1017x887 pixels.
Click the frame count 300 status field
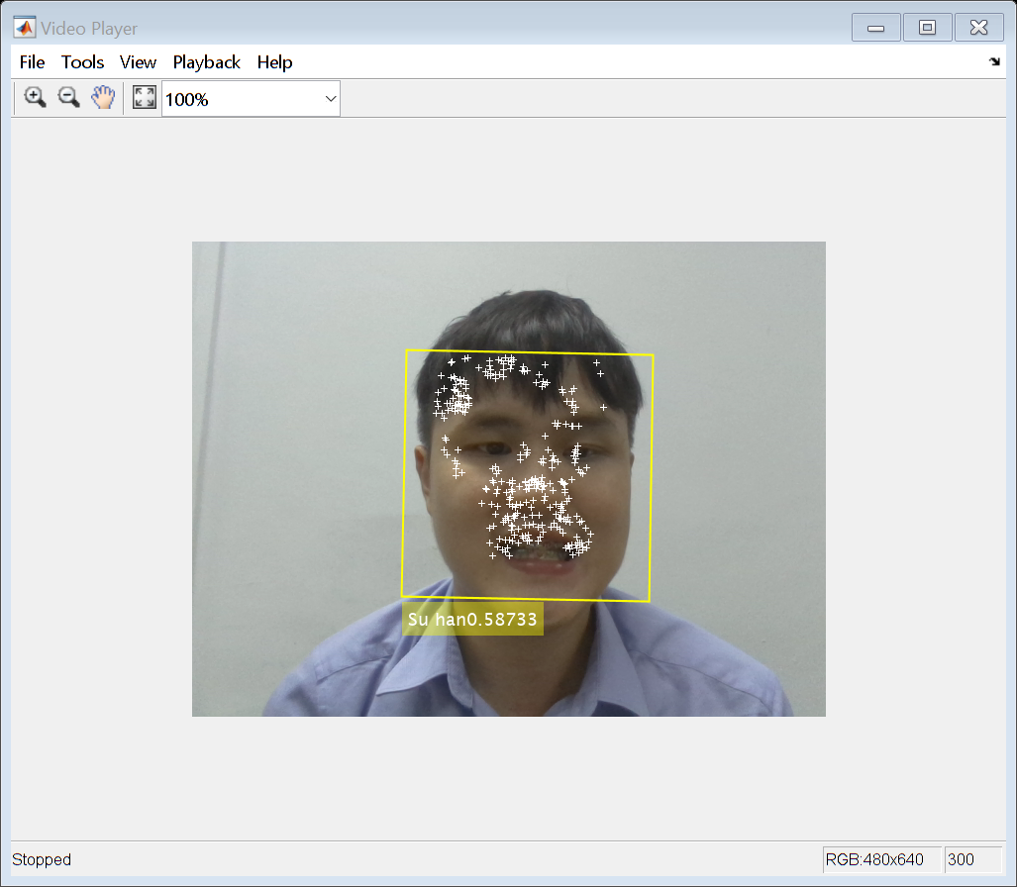pos(973,859)
